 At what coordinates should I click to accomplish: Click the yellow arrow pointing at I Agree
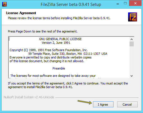[x=85, y=102]
